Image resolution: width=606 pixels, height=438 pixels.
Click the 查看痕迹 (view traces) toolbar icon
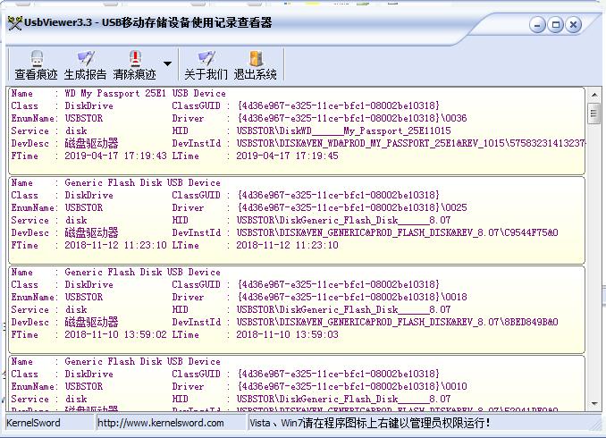coord(37,65)
